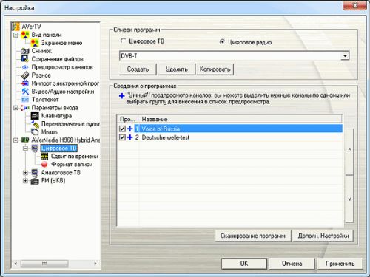Click the Применить button

(x=340, y=264)
